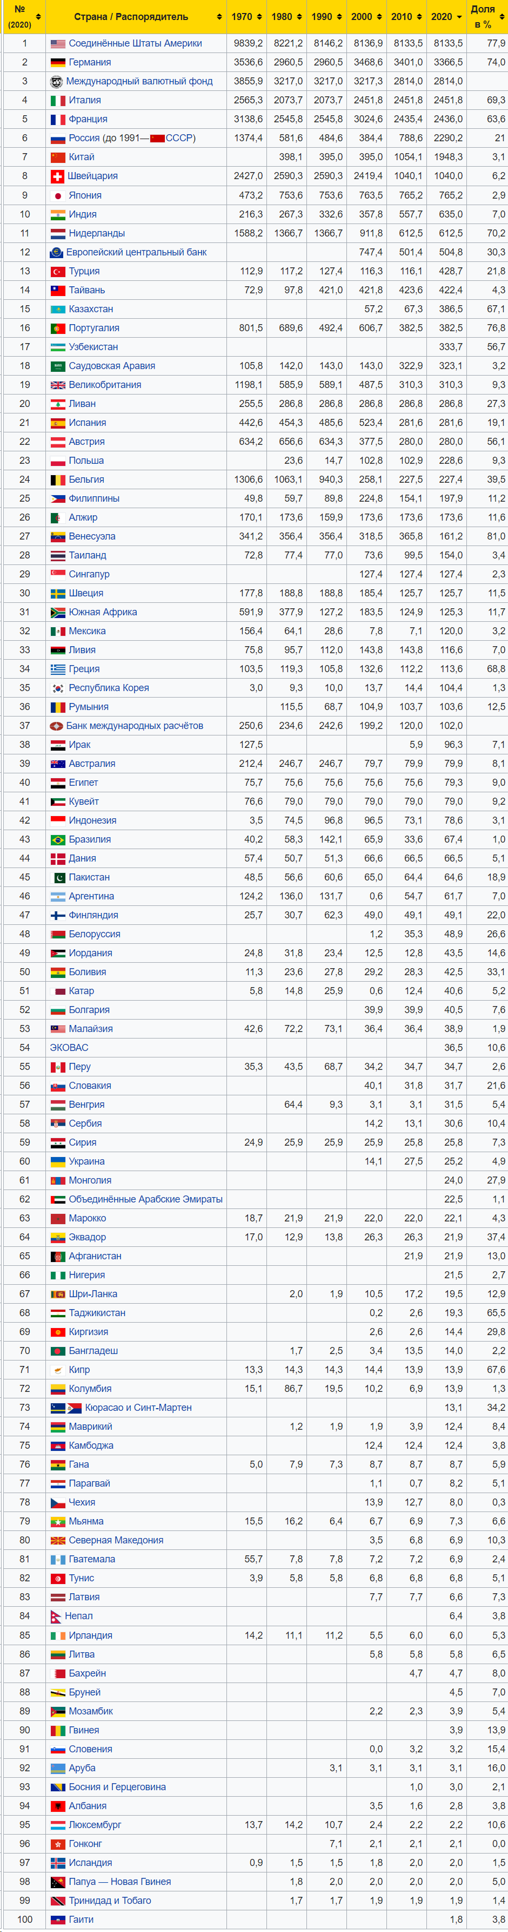The height and width of the screenshot is (1932, 508).
Task: Open the Швейцария link
Action: [x=93, y=176]
